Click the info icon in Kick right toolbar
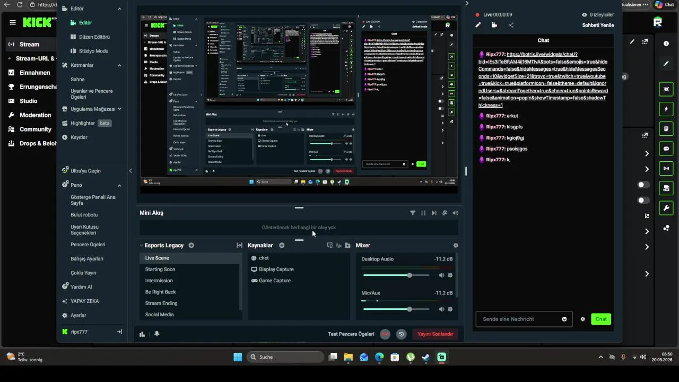The height and width of the screenshot is (382, 679). point(666,44)
